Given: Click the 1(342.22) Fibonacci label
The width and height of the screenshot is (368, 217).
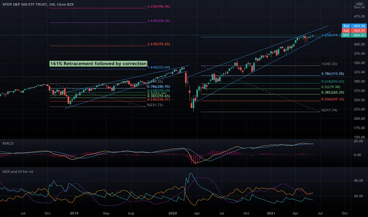Looking at the screenshot, I should (x=329, y=64).
